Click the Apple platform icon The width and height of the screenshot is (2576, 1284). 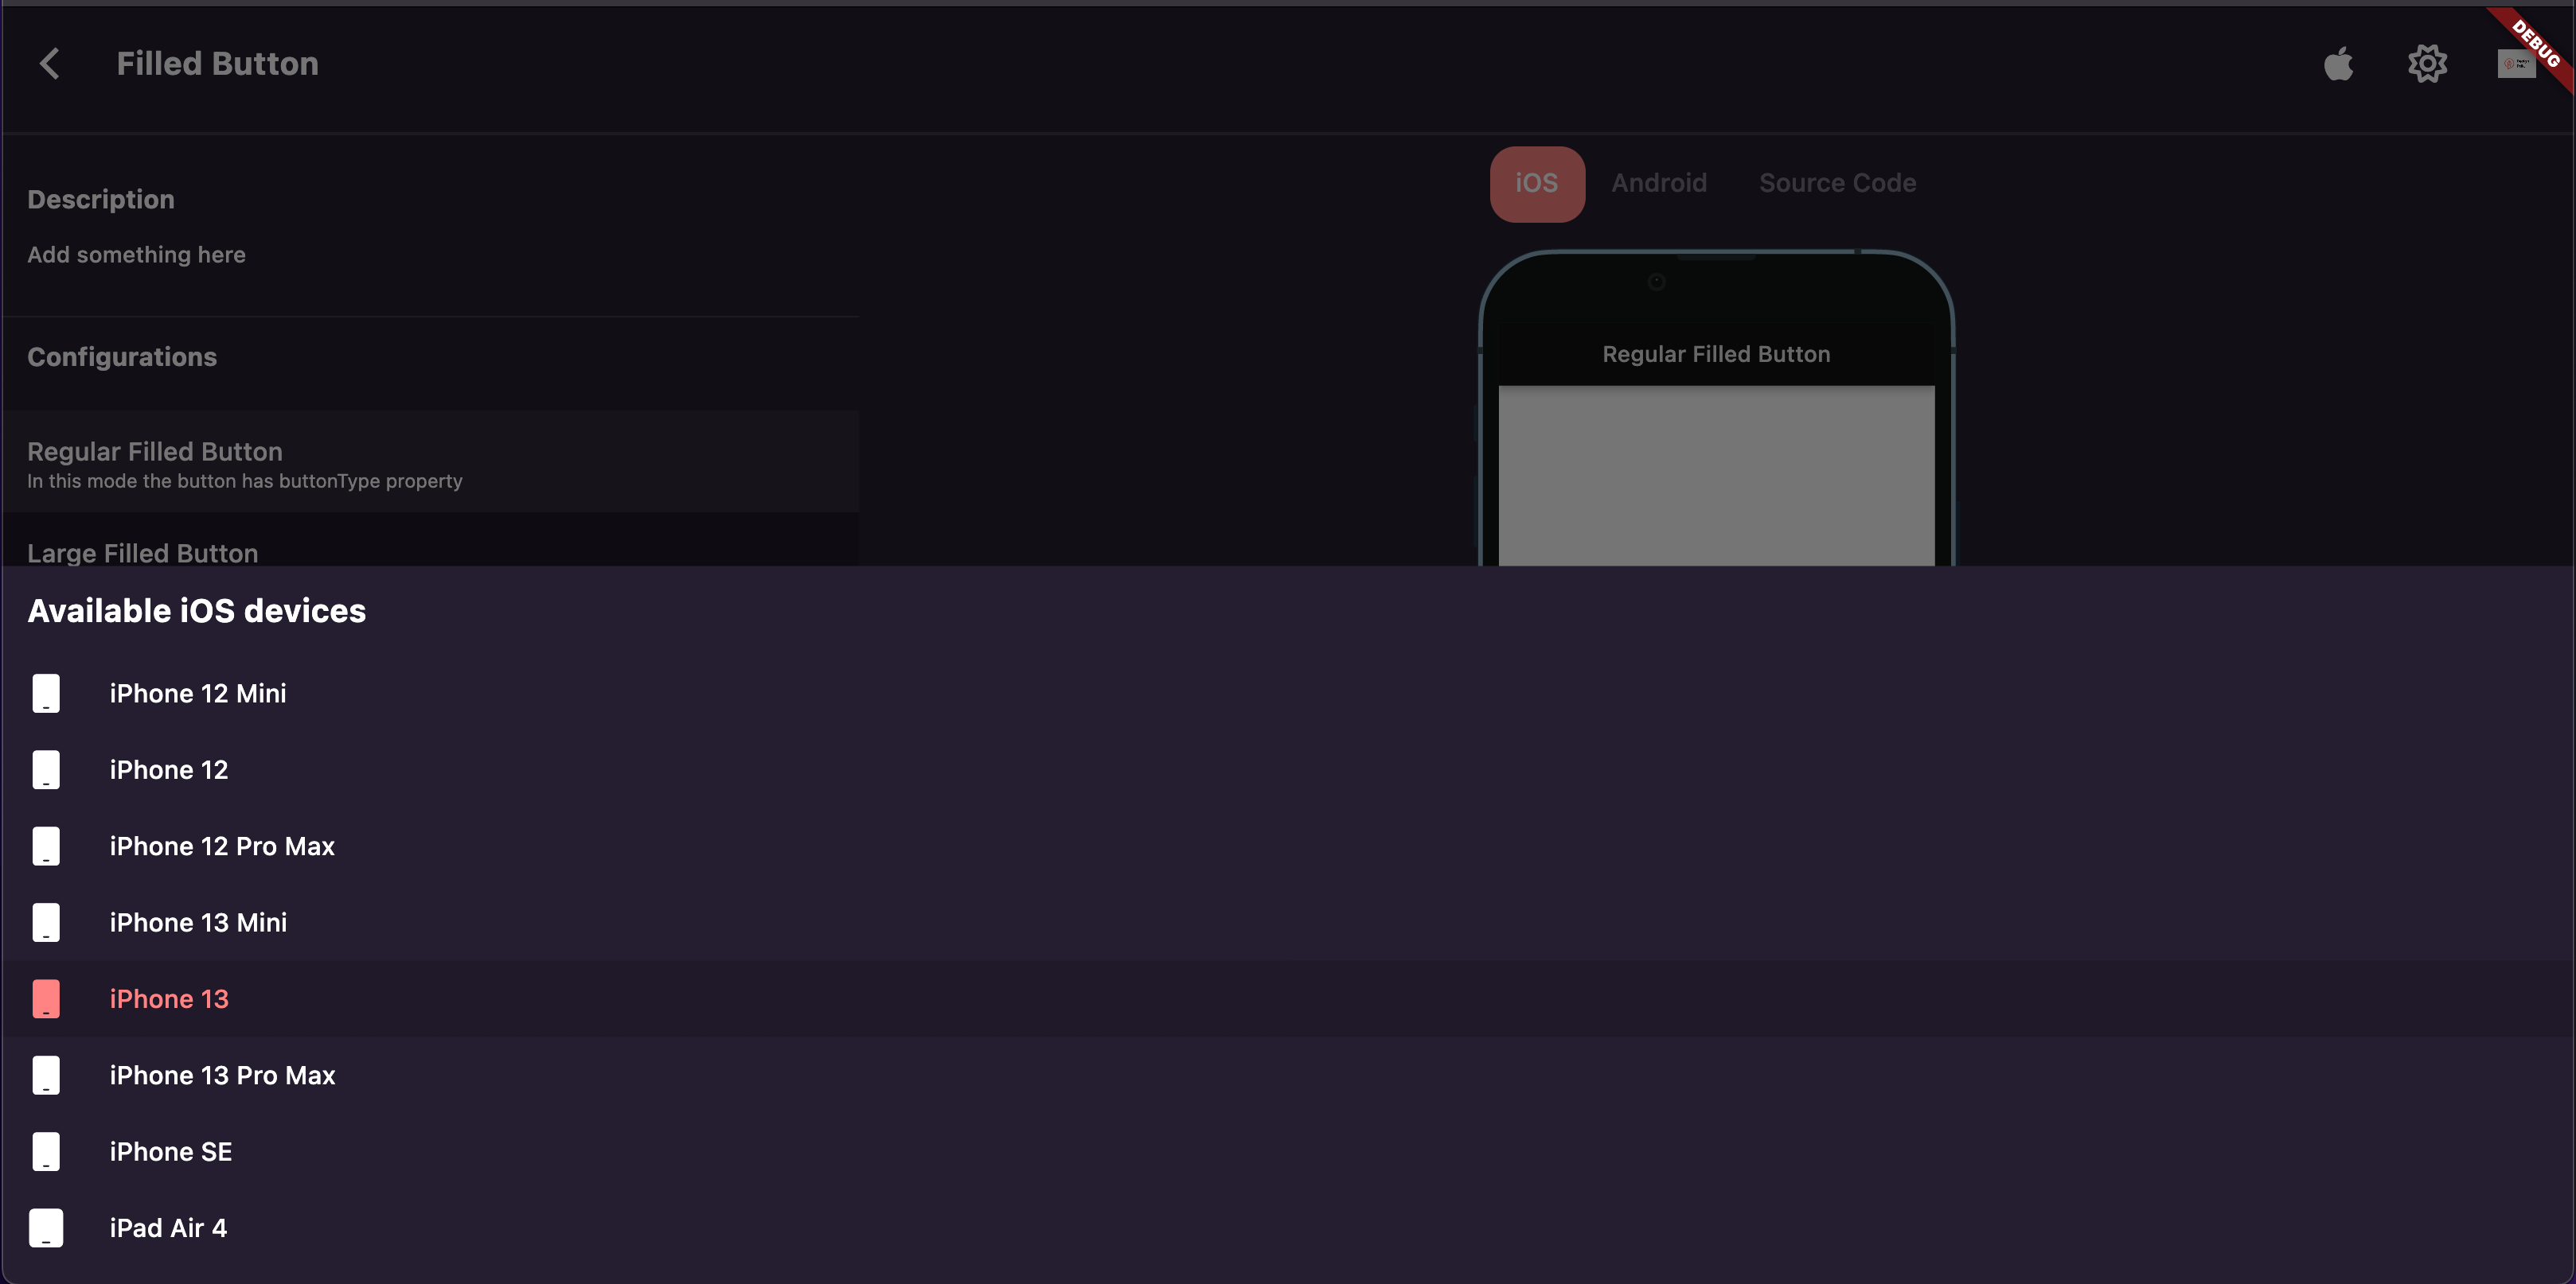tap(2339, 63)
